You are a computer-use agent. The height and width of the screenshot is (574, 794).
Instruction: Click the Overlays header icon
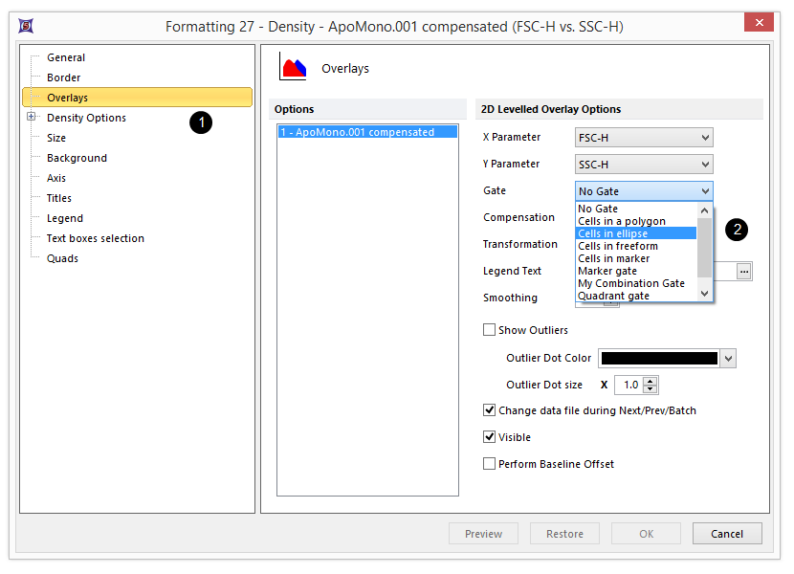pyautogui.click(x=293, y=67)
